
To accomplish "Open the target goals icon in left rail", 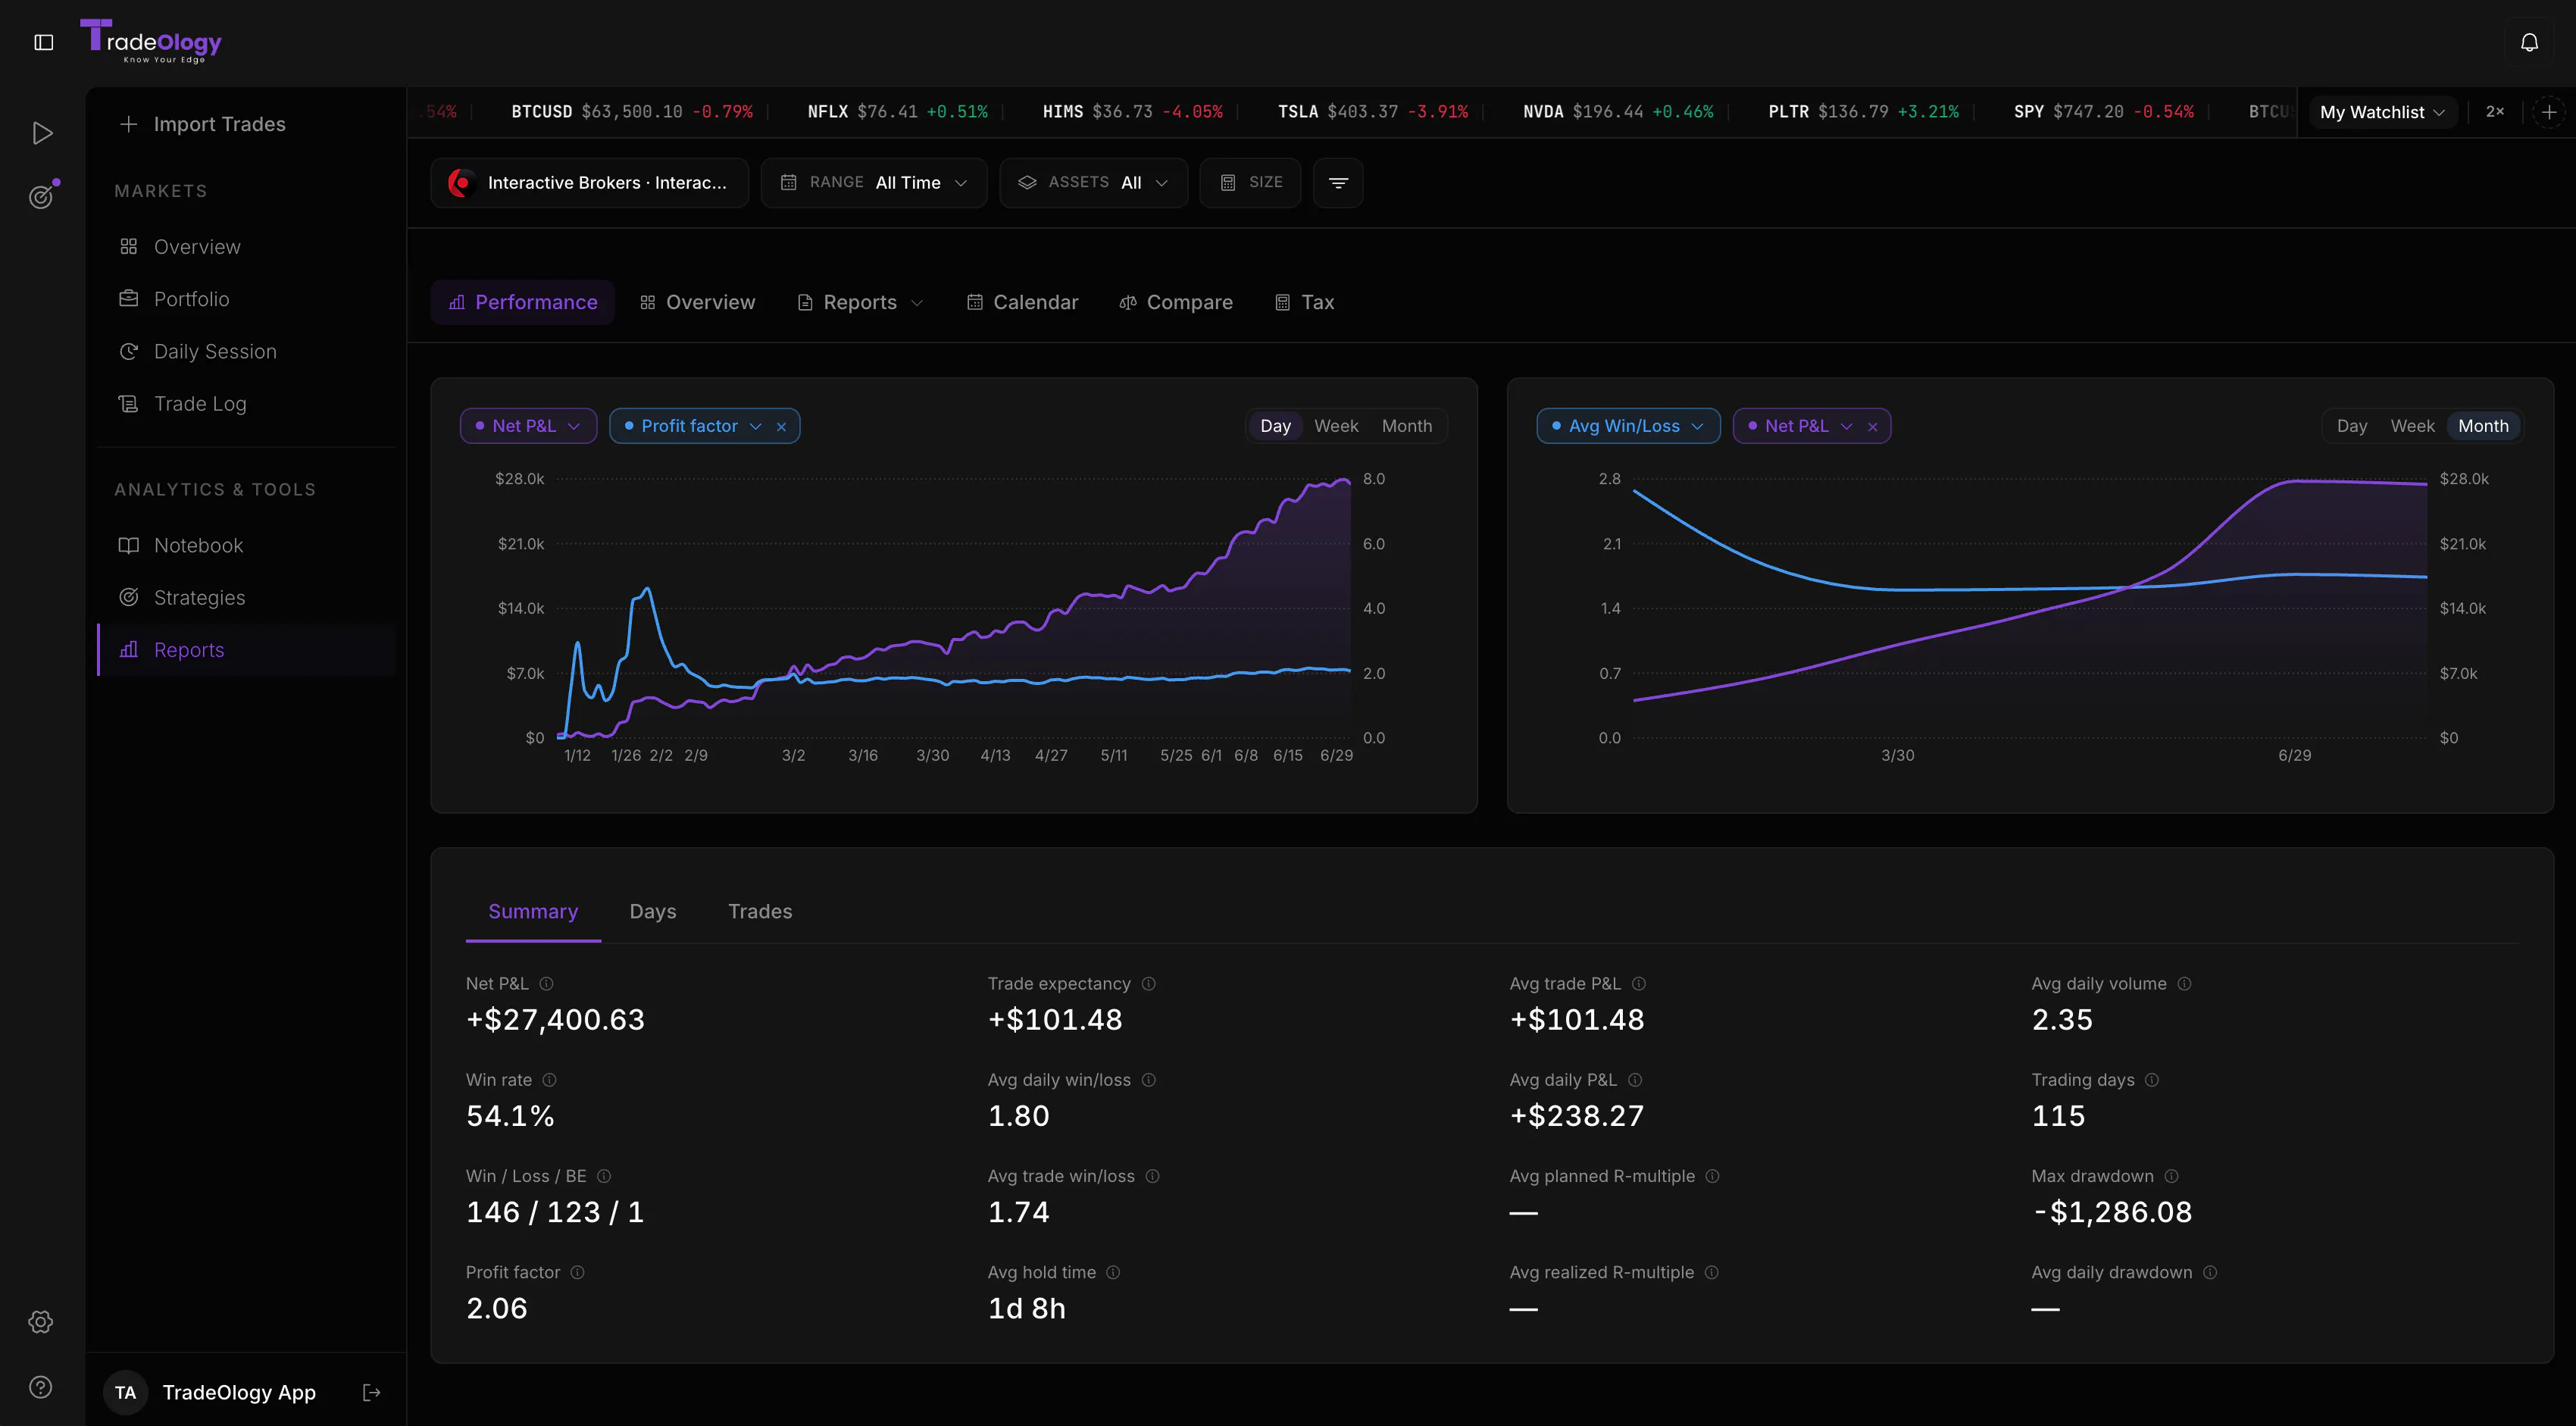I will [41, 196].
